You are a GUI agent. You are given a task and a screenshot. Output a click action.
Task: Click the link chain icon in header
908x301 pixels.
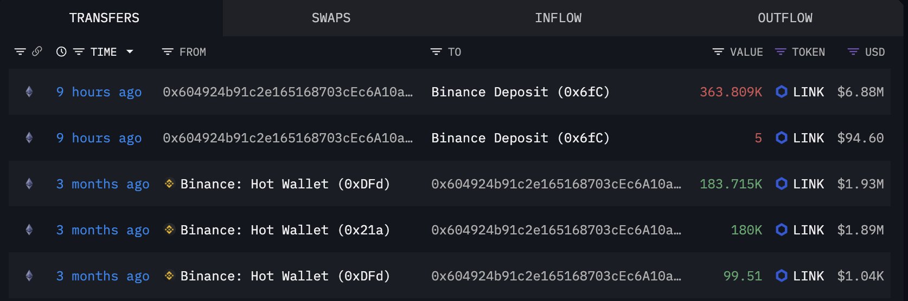coord(37,51)
